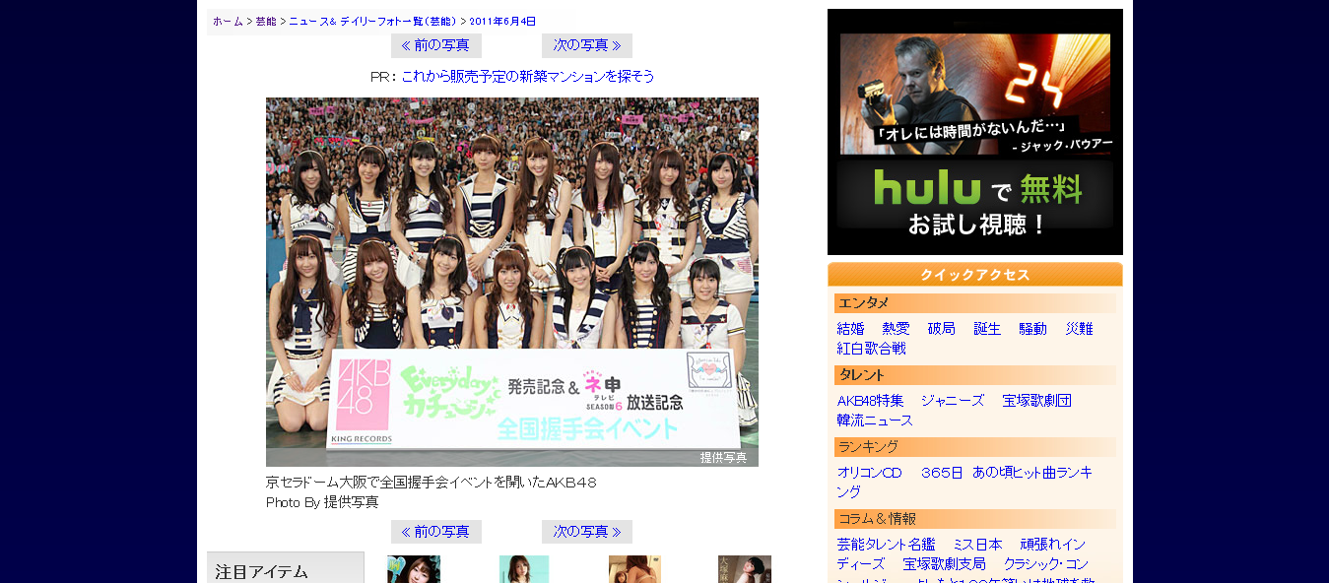Open the ホーム breadcrumb link
Screen dimensions: 1329x583
point(228,22)
